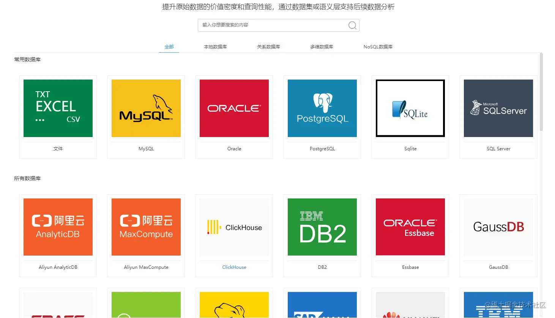Viewport: 555px width, 318px height.
Task: Click the 常用数据库 section heading
Action: coord(27,59)
